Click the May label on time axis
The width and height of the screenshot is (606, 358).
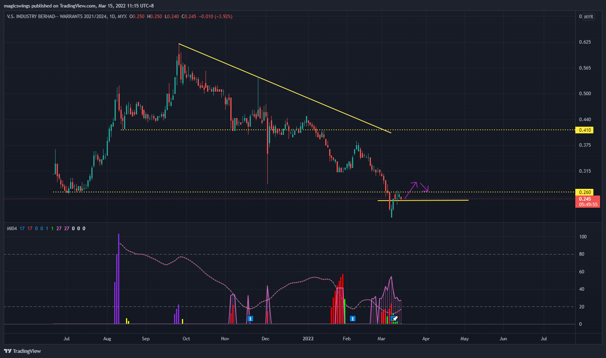point(465,339)
